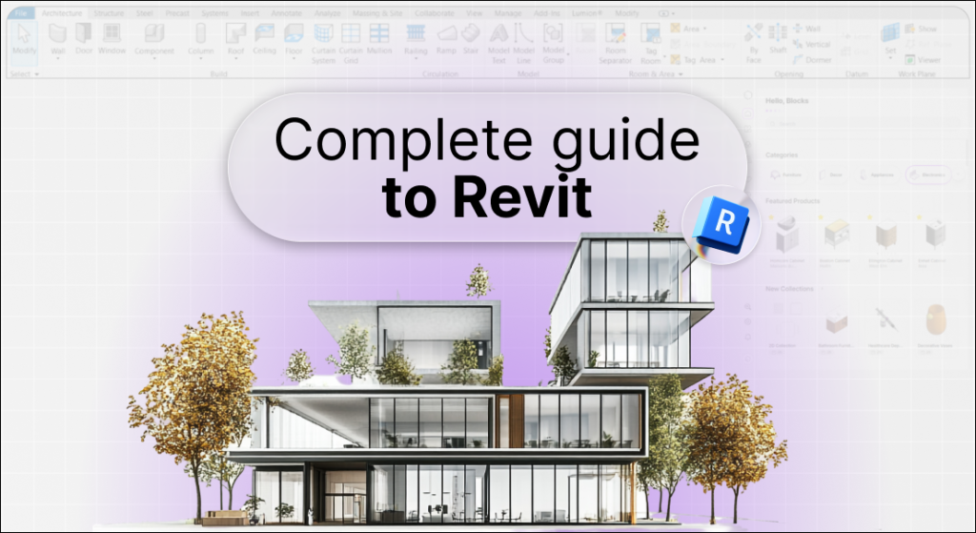Switch to the Steel ribbon tab
Image resolution: width=976 pixels, height=533 pixels.
(x=145, y=13)
